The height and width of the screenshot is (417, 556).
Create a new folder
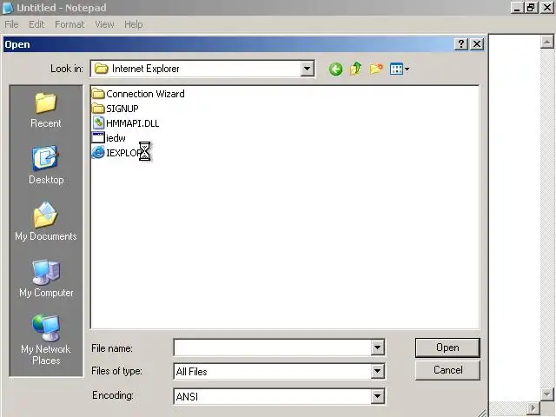click(376, 69)
